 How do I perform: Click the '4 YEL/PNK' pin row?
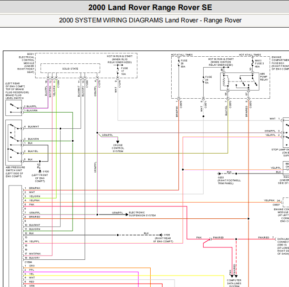point(32,200)
